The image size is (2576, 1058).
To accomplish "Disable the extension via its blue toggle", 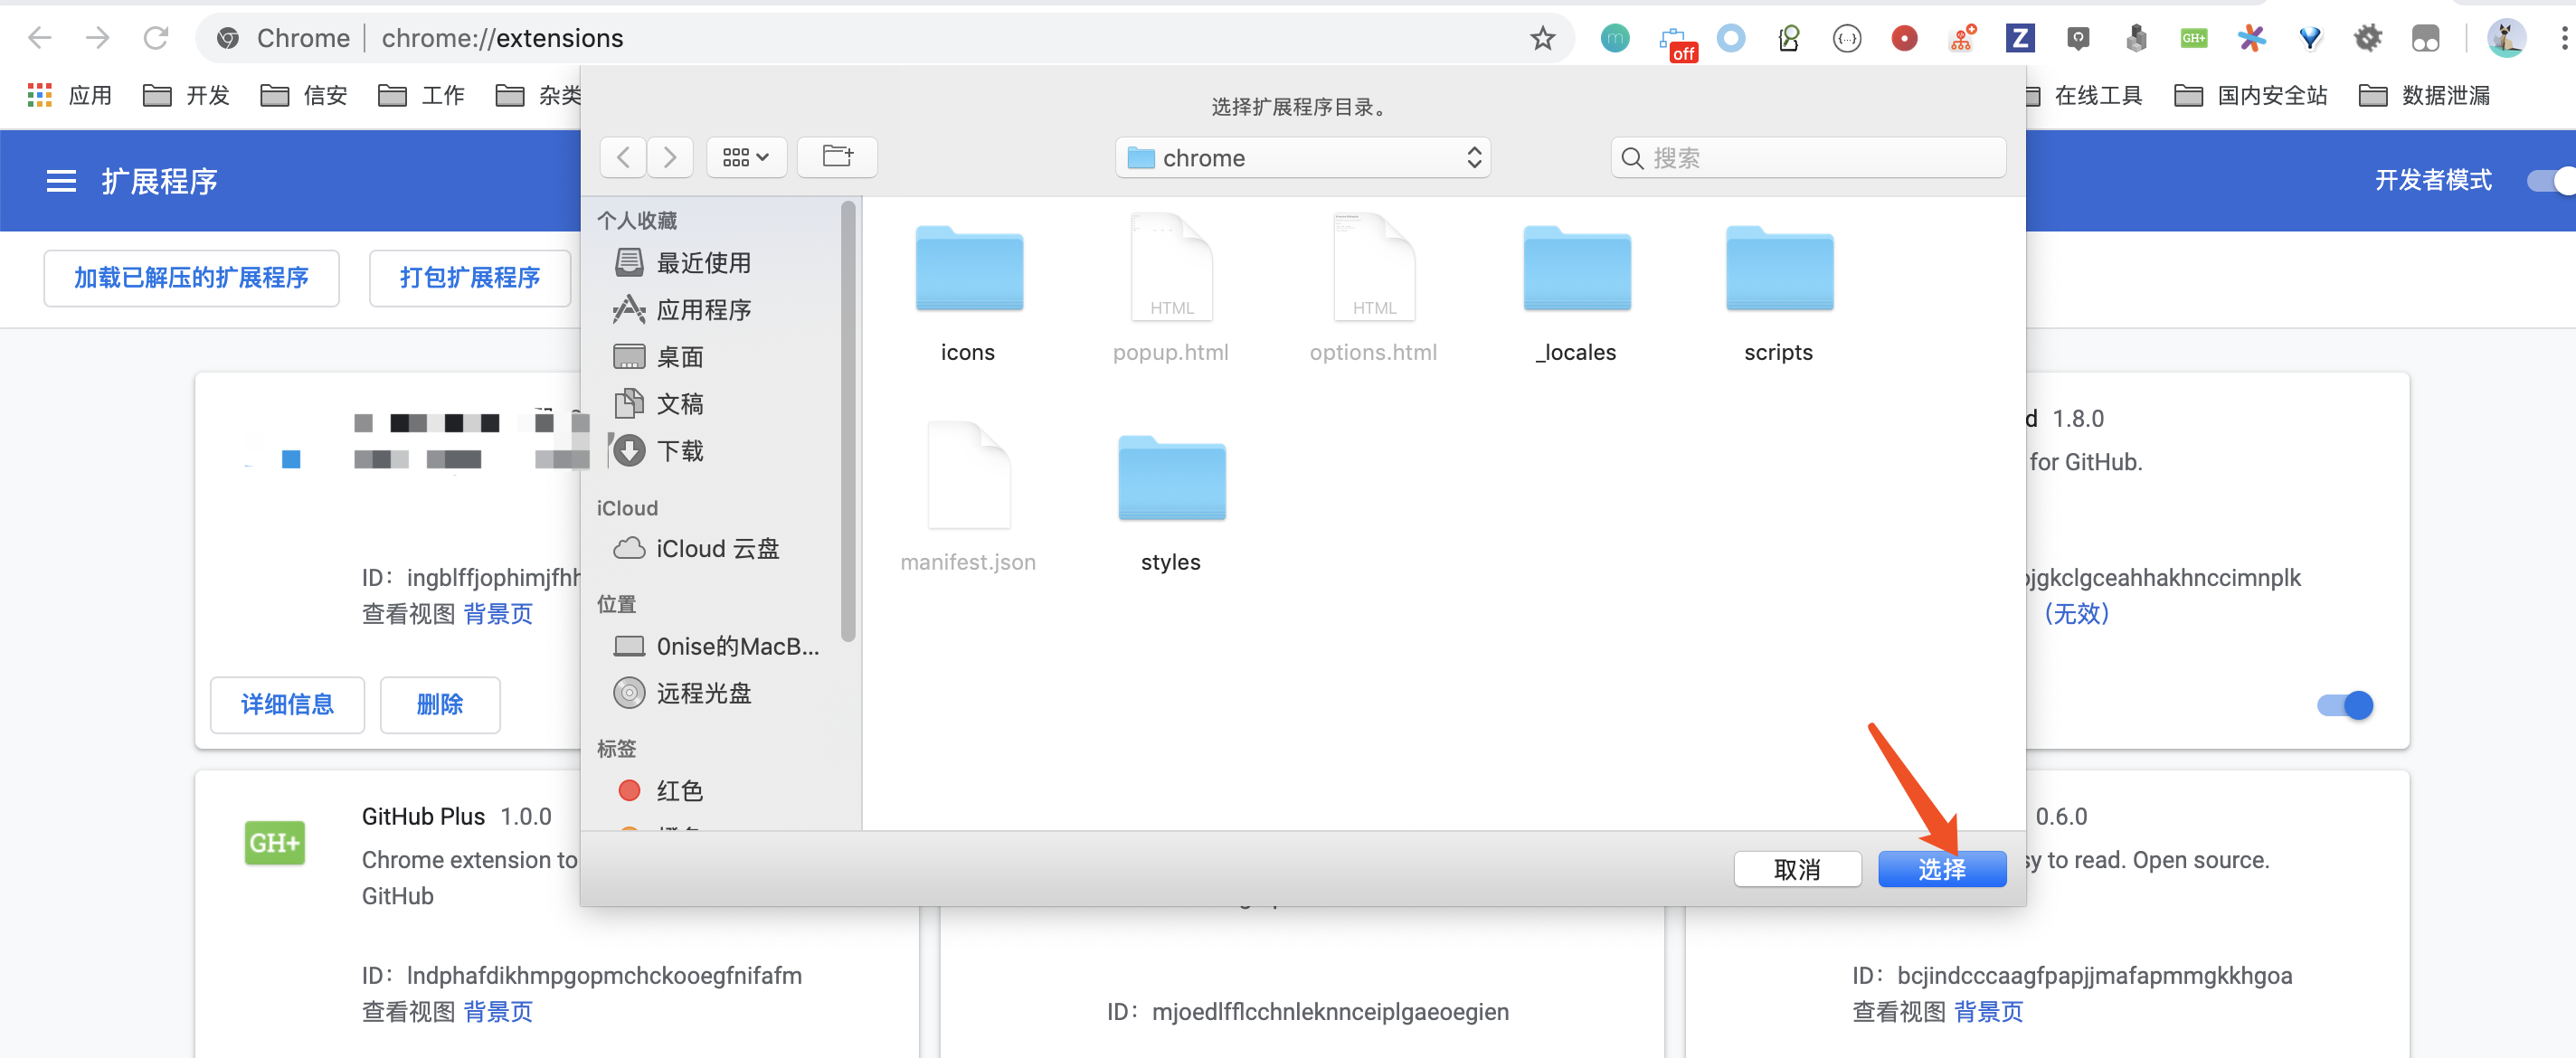I will point(2344,705).
